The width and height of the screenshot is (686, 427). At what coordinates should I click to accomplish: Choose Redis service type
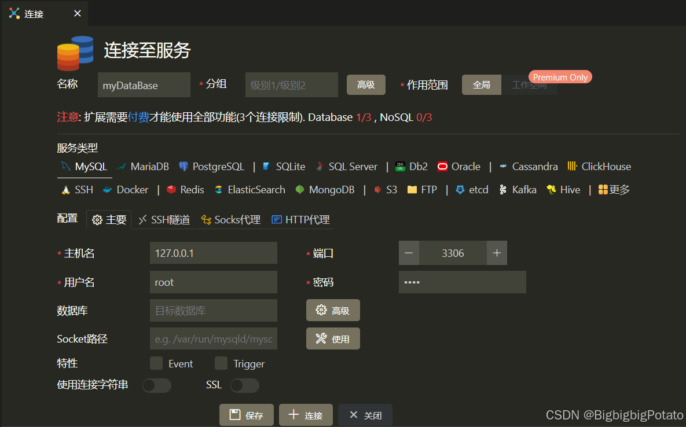[x=185, y=190]
